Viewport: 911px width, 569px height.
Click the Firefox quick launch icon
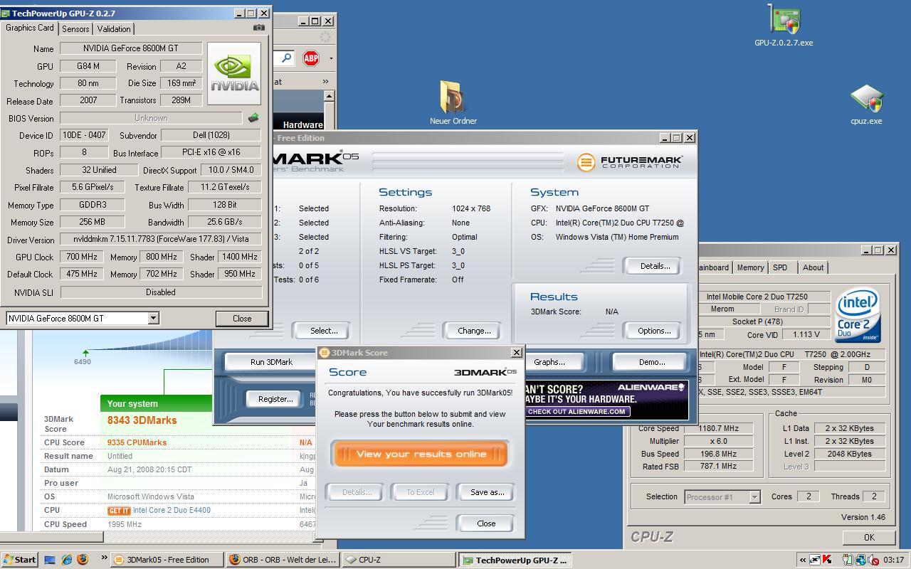point(83,559)
